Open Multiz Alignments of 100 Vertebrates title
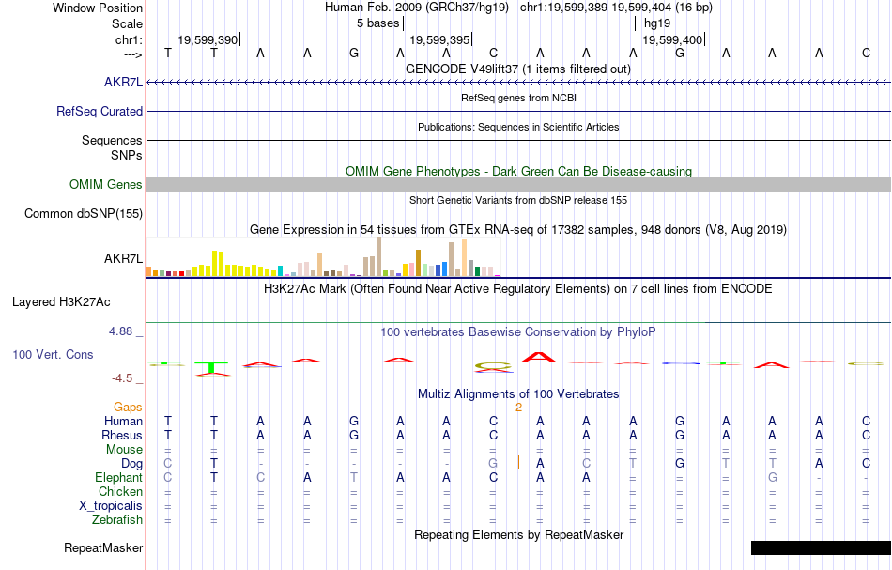This screenshot has width=892, height=570. 518,393
